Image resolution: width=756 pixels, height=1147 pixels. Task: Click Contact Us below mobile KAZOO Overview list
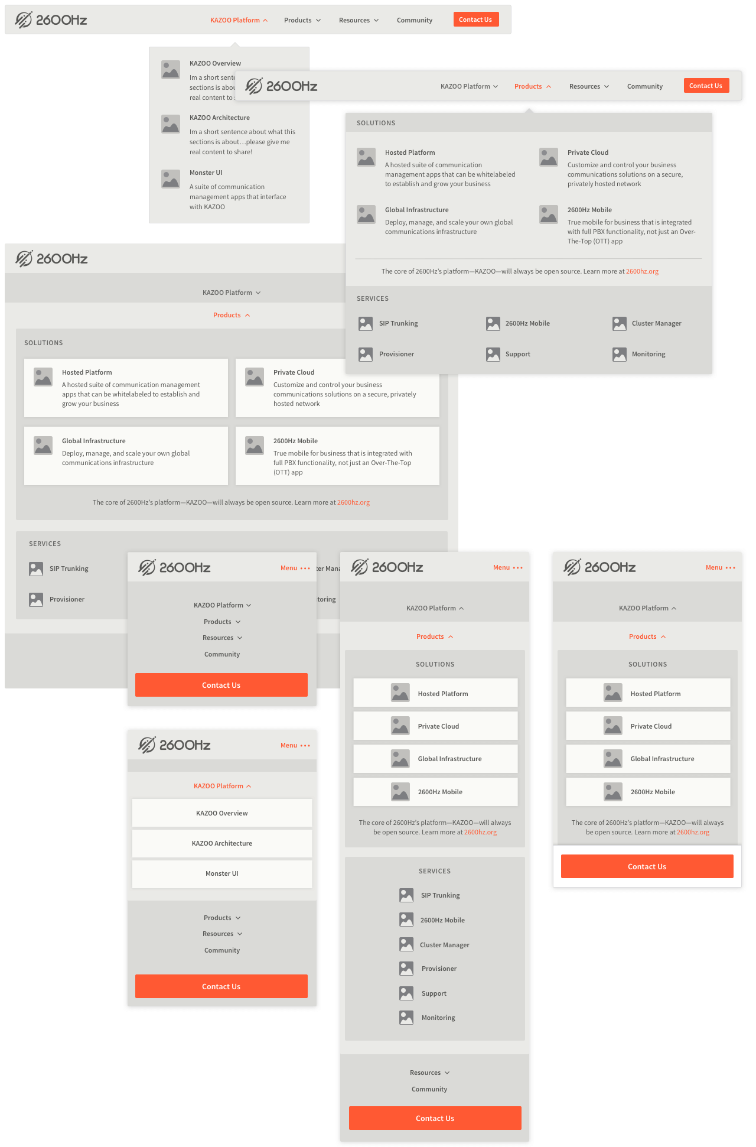(x=221, y=986)
